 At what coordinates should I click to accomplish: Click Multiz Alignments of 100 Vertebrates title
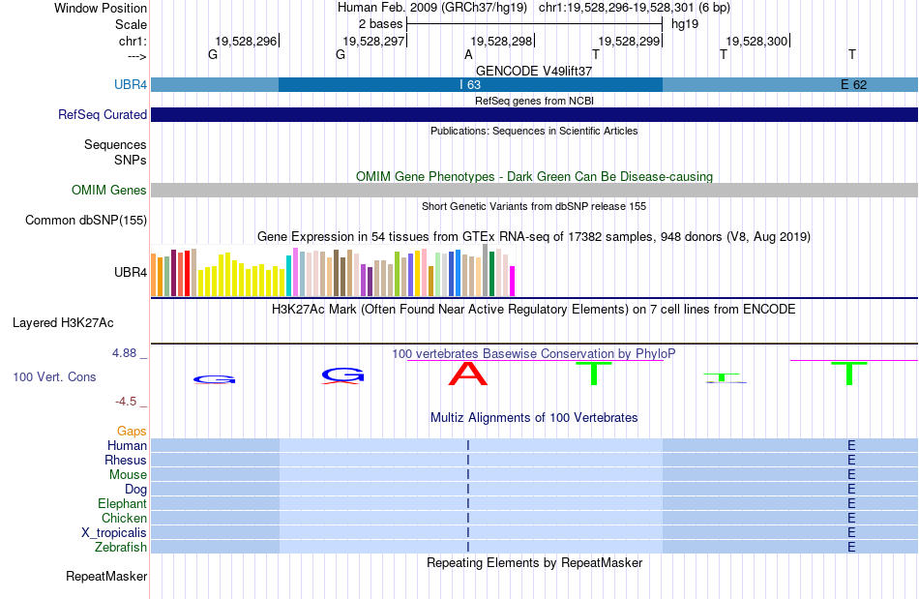(534, 417)
